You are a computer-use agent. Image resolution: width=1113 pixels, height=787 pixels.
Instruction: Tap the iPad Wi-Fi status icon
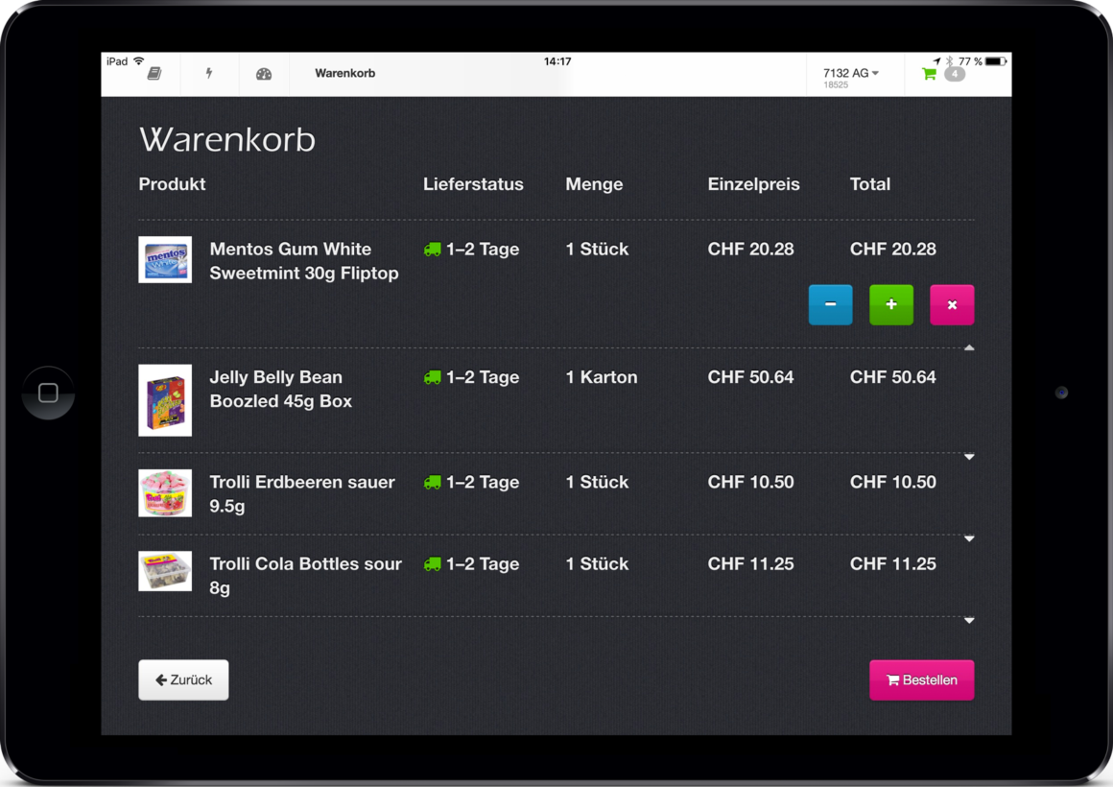tap(139, 61)
